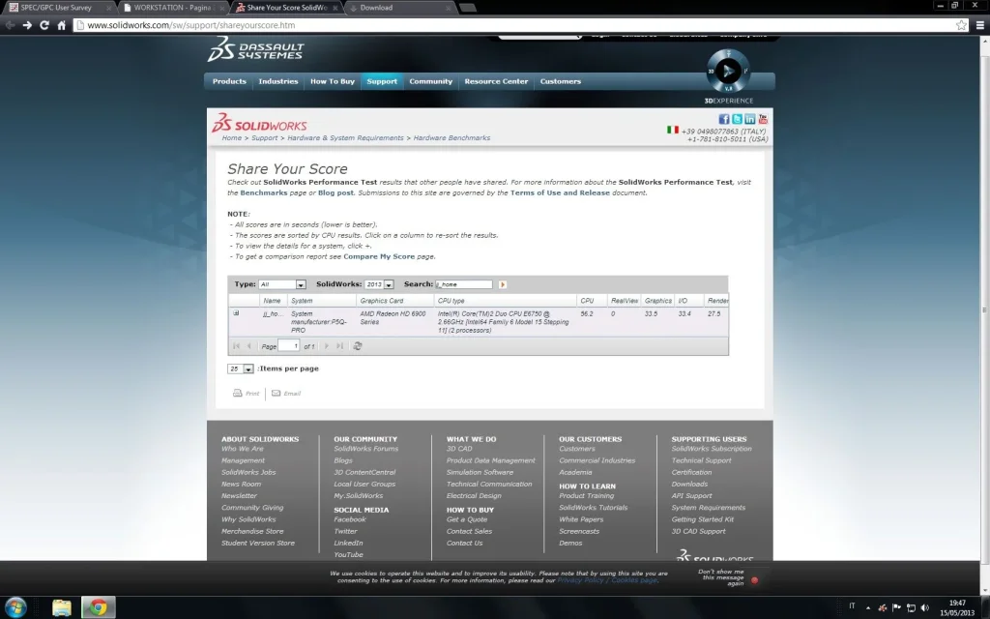The image size is (990, 619).
Task: Open the Products menu
Action: coord(229,81)
